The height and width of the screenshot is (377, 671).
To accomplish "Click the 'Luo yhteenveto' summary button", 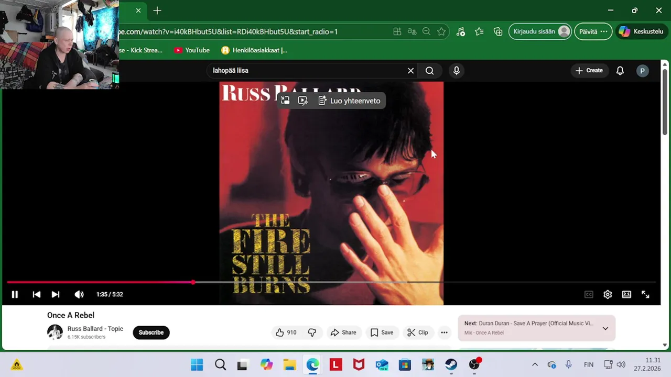I will click(x=349, y=101).
